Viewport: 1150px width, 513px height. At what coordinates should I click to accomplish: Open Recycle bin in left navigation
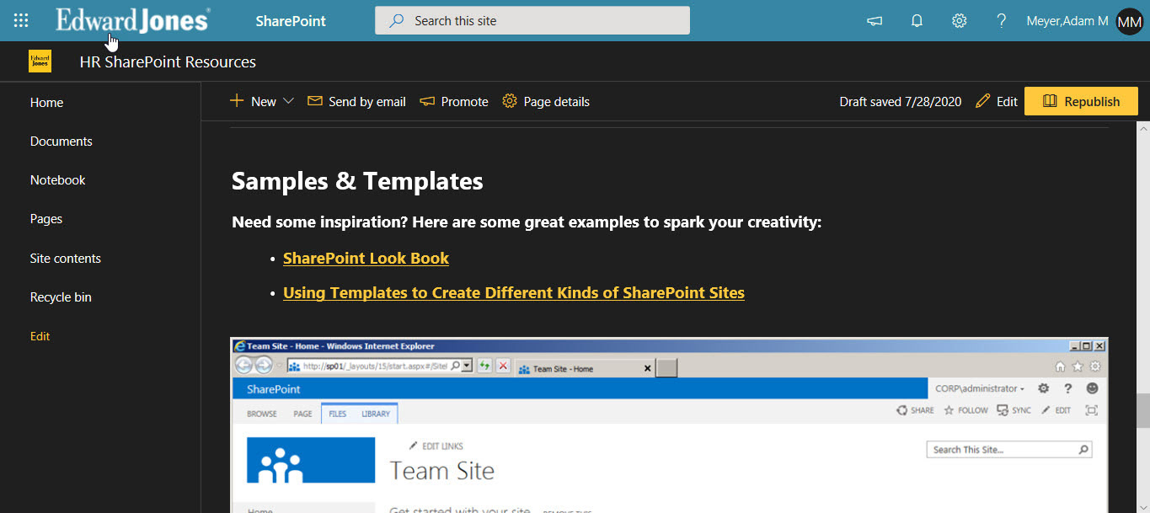[61, 297]
